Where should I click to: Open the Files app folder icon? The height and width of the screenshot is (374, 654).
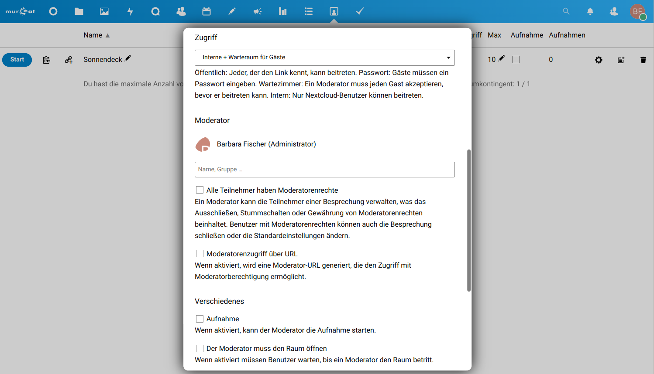(79, 11)
